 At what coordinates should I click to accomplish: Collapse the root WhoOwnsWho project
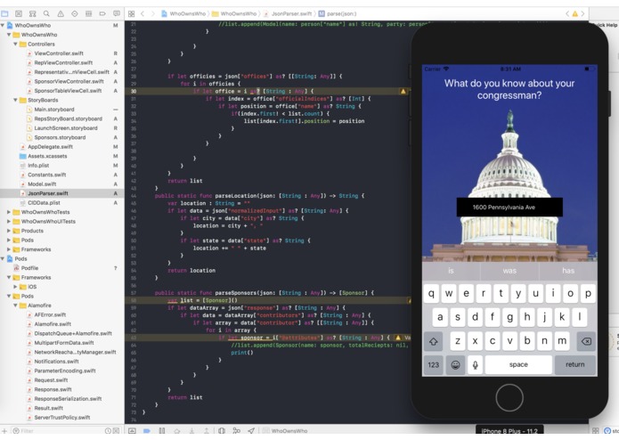click(x=3, y=25)
